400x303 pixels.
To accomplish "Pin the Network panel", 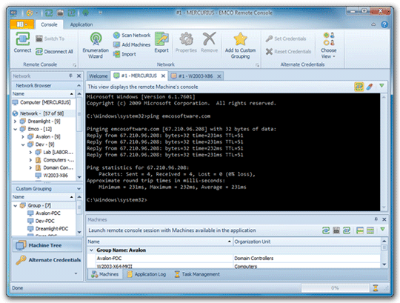I will point(70,76).
